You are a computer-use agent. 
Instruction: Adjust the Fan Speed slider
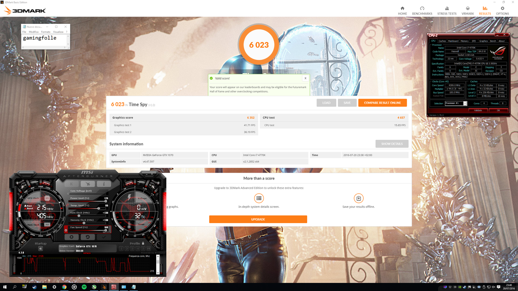coord(89,230)
